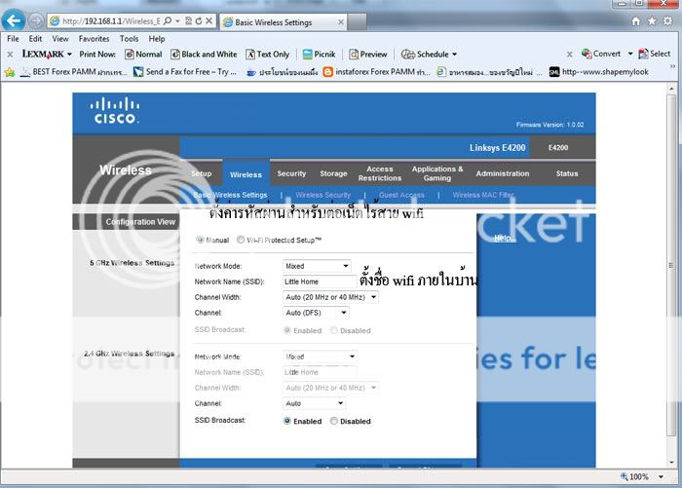Click Black and White print icon
682x488 pixels.
[x=175, y=55]
